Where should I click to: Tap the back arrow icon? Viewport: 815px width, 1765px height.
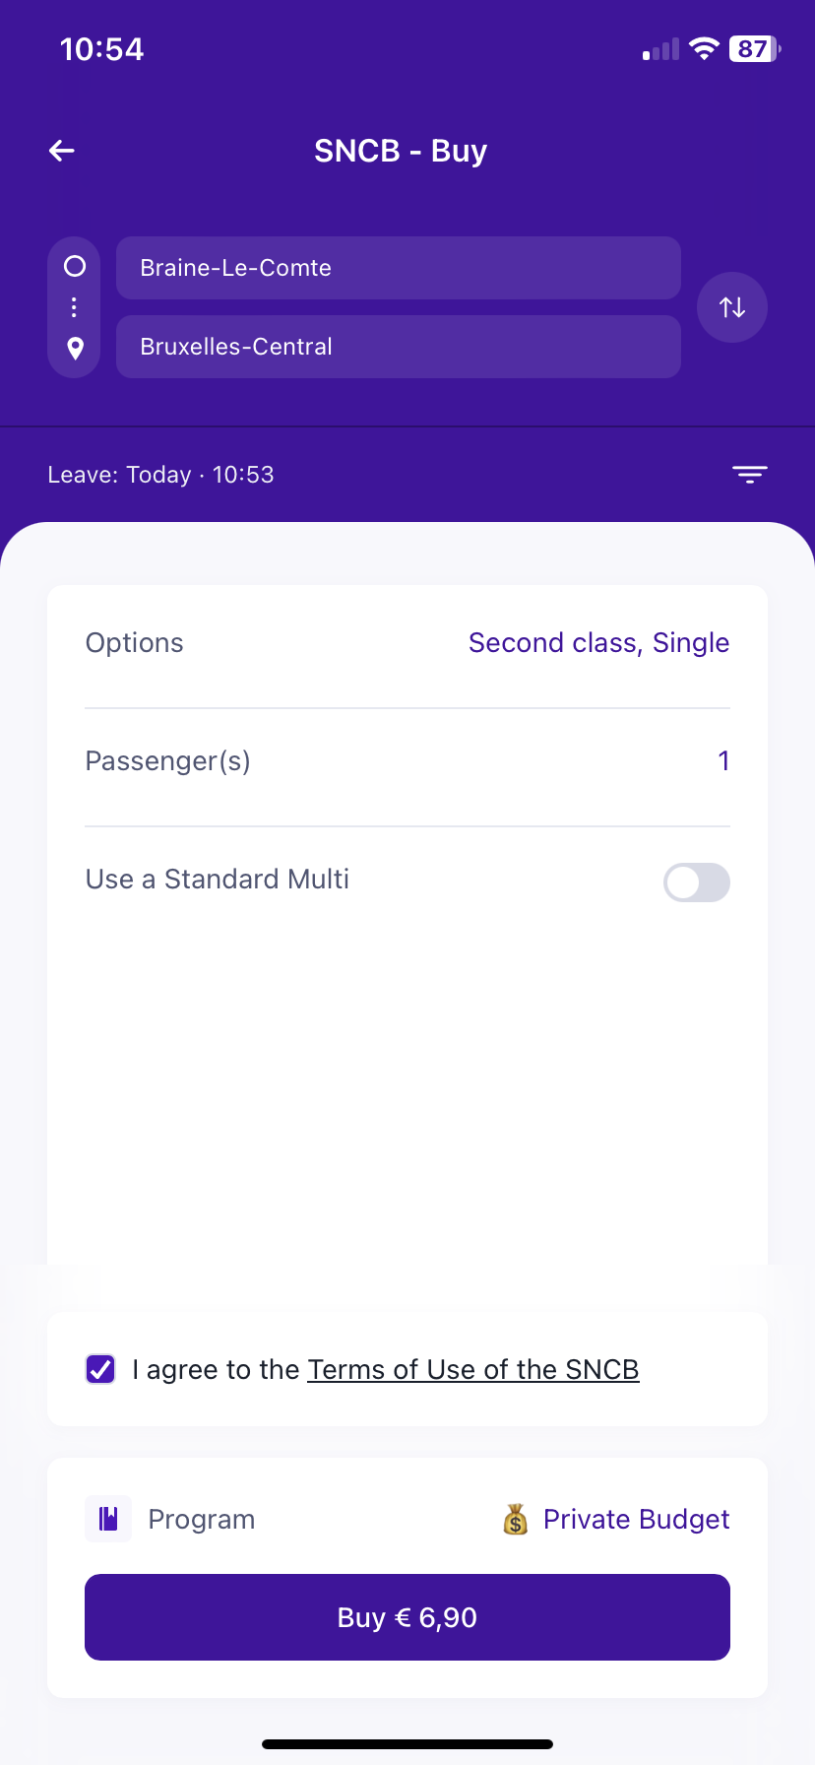tap(62, 151)
